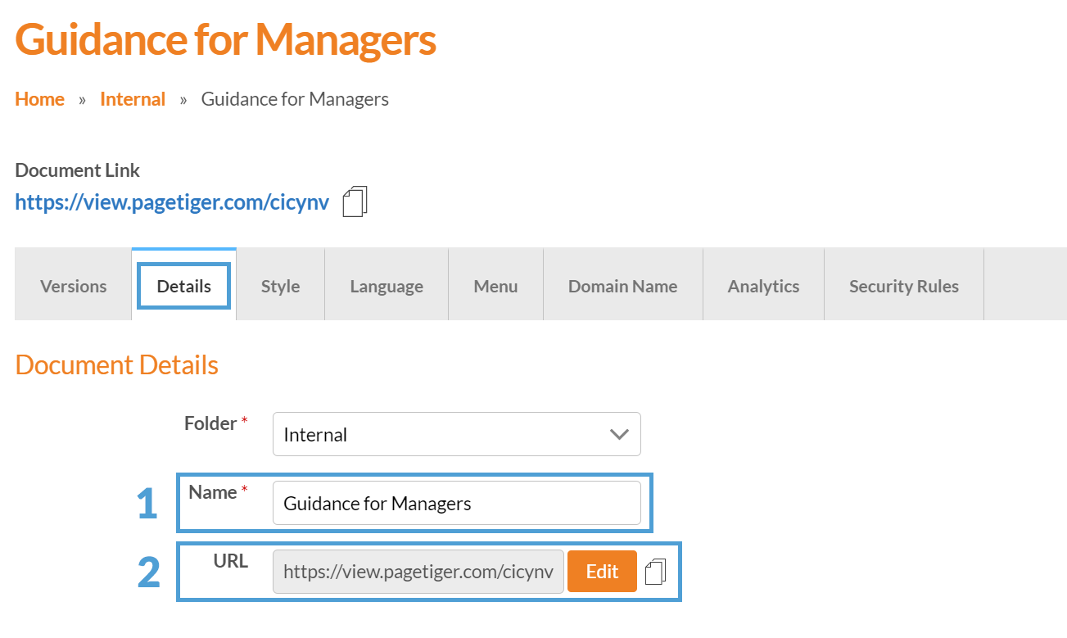Switch to the Domain Name tab

pyautogui.click(x=622, y=286)
